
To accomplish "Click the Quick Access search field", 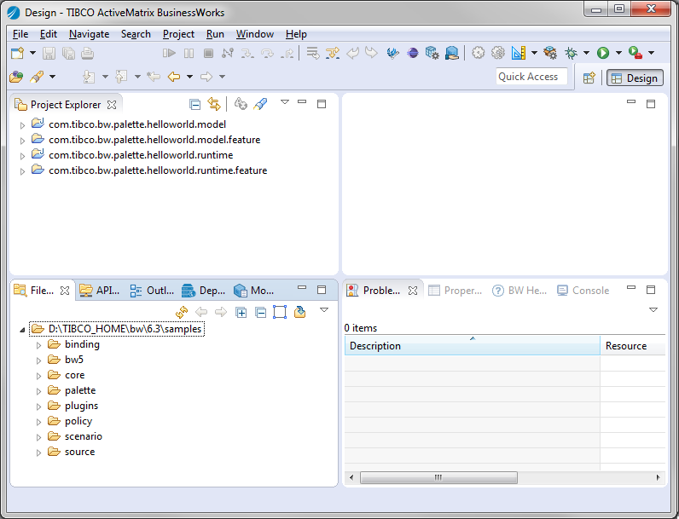I will [531, 77].
